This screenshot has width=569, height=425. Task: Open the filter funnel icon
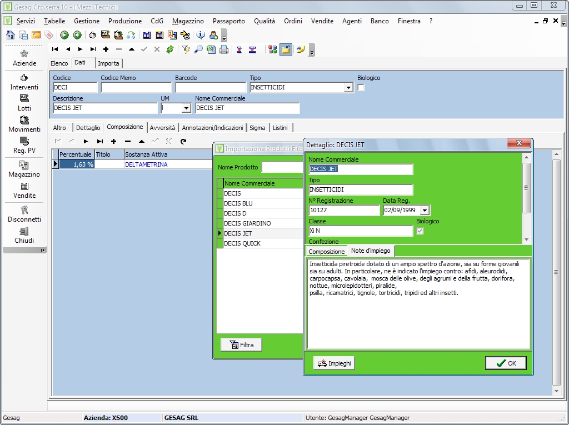186,49
